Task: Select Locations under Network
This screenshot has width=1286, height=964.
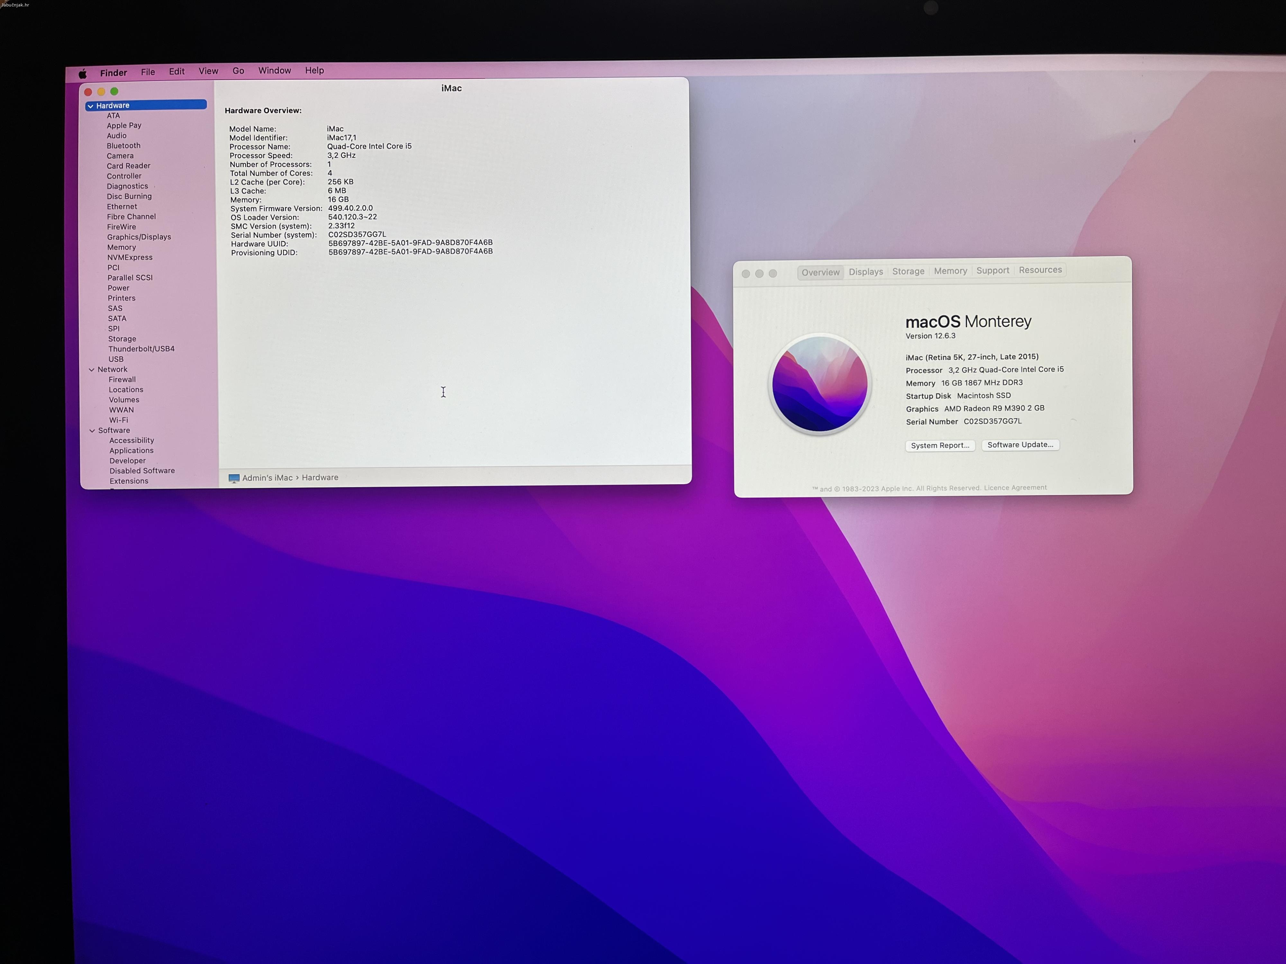Action: click(x=126, y=390)
